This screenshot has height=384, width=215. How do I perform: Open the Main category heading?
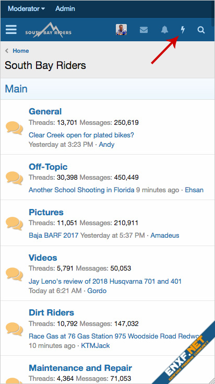(x=16, y=89)
